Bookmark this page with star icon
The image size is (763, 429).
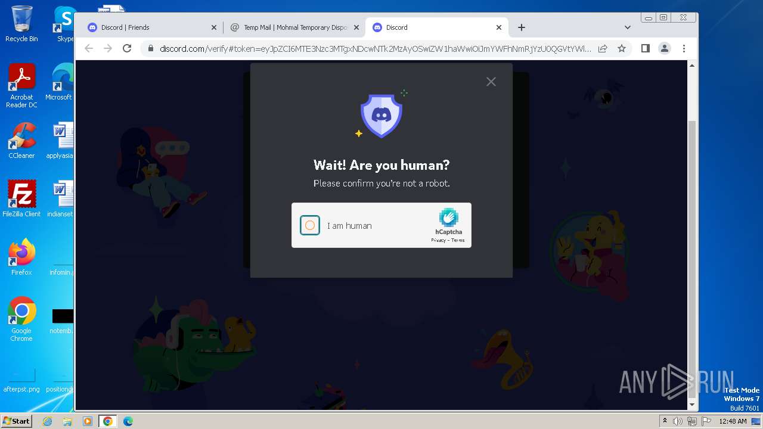pyautogui.click(x=622, y=48)
